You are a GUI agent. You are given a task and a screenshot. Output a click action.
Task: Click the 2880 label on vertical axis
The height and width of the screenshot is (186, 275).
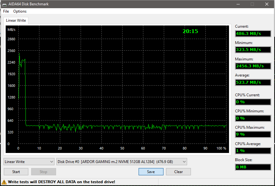pyautogui.click(x=11, y=39)
